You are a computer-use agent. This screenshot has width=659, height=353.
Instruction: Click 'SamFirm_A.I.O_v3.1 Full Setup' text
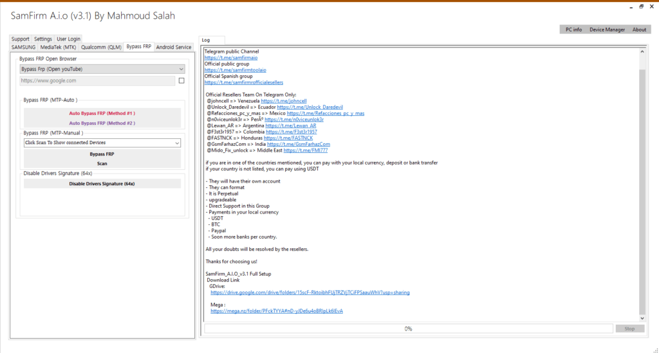[x=238, y=274]
